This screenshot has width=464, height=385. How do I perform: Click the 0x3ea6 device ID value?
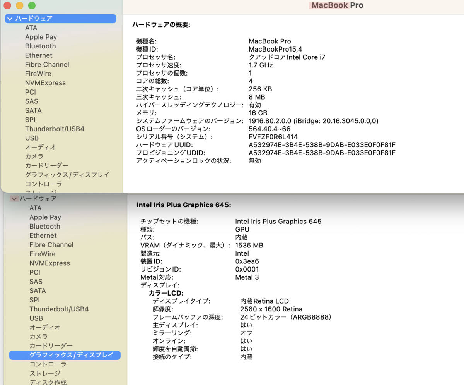[247, 261]
